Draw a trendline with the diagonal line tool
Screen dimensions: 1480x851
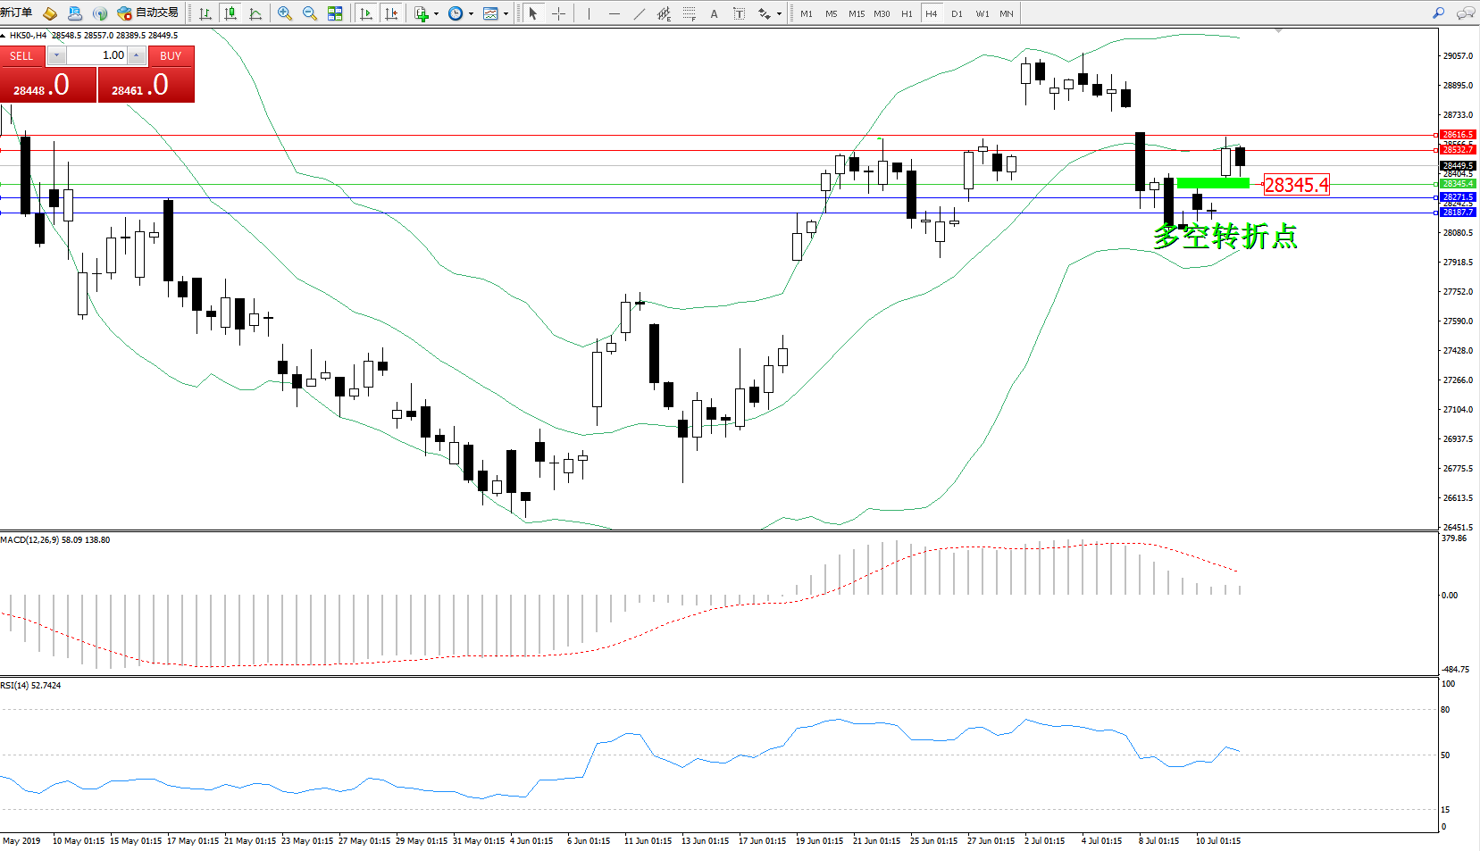click(x=640, y=13)
